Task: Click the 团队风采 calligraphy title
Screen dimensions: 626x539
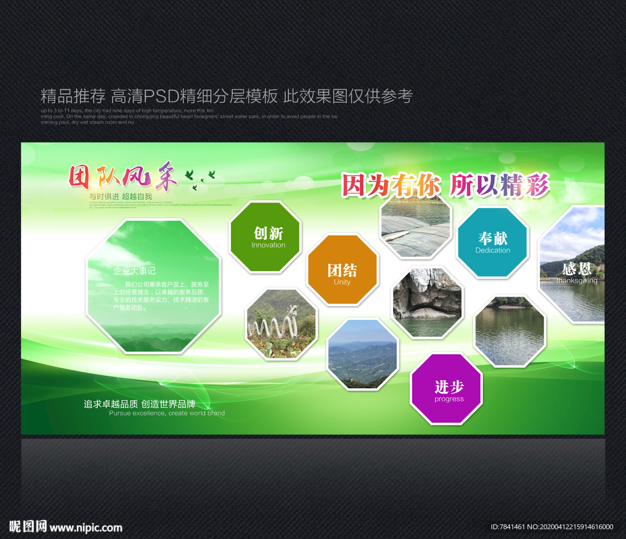Action: point(122,176)
